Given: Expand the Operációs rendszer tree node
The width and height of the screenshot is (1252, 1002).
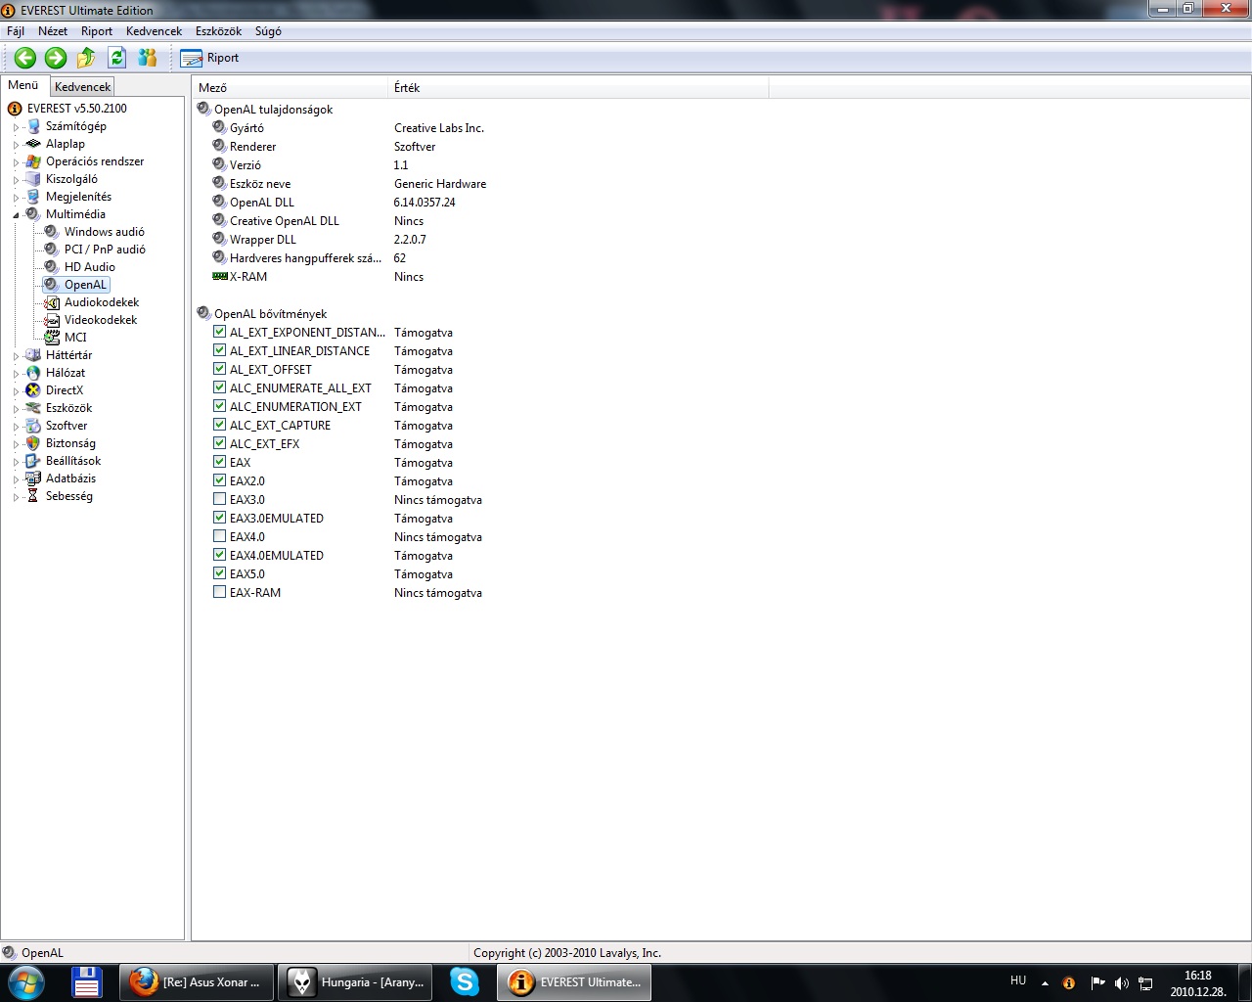Looking at the screenshot, I should (x=16, y=162).
